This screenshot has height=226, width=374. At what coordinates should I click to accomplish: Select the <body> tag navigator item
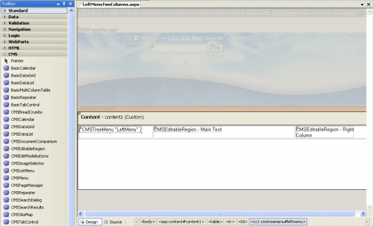148,222
